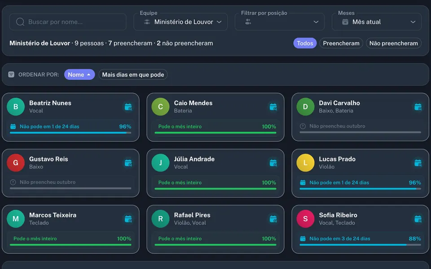Click the name Gustavo Reis
Image resolution: width=431 pixels, height=269 pixels.
pyautogui.click(x=48, y=159)
